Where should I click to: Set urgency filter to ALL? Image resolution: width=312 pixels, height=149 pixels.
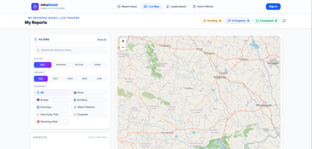41,79
